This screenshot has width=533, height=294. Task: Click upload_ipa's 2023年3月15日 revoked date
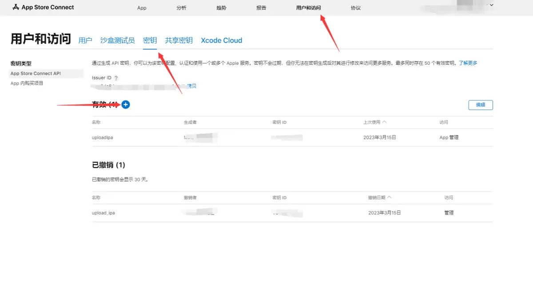point(385,213)
